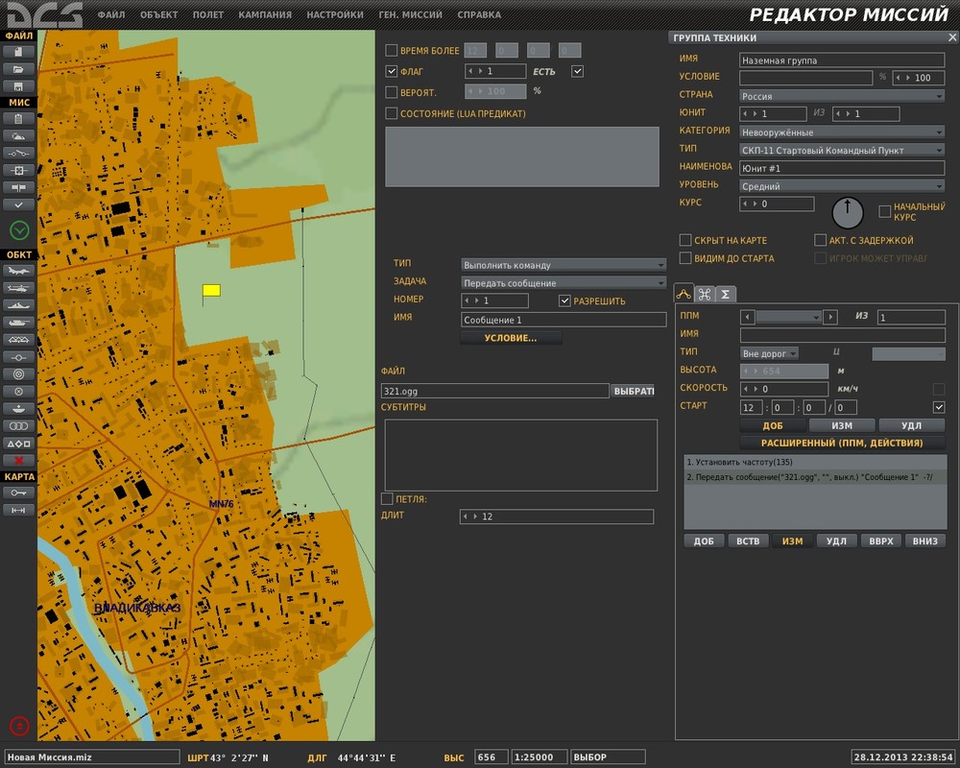Check the СКРЫТ НА КАРТЕ option
This screenshot has height=768, width=960.
(x=685, y=240)
